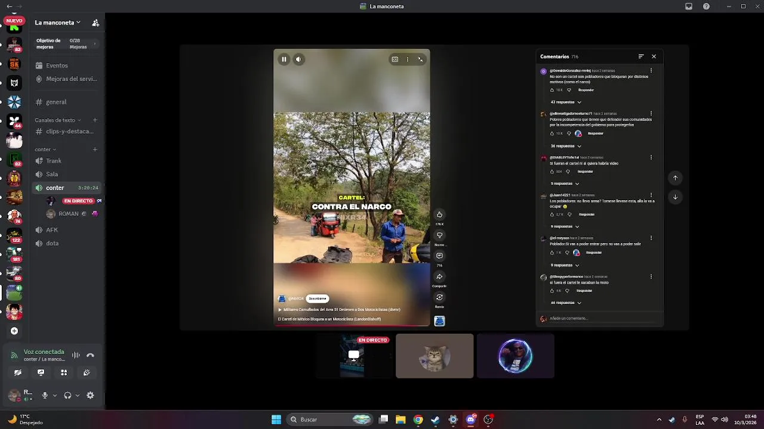764x429 pixels.
Task: Expand 43 respuestas replies
Action: [565, 102]
